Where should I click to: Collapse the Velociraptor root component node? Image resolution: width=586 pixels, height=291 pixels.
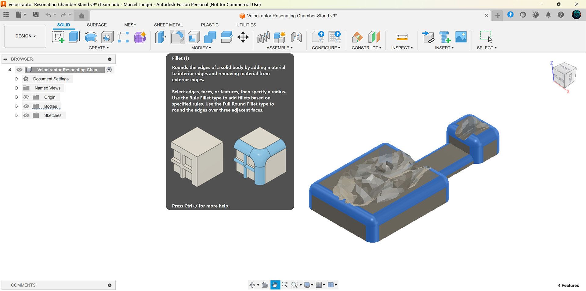pyautogui.click(x=10, y=70)
